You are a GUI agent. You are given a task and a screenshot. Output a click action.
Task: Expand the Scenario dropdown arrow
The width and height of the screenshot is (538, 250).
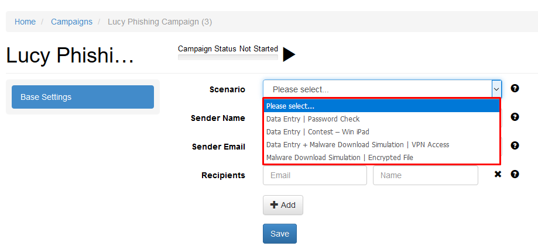coord(496,89)
